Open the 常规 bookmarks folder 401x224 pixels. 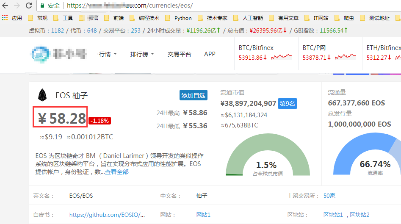[38, 18]
